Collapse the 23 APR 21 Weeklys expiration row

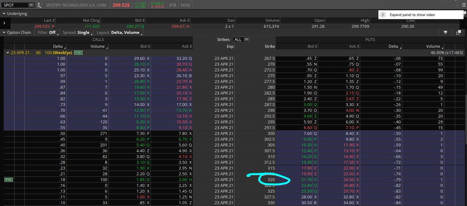coord(7,52)
